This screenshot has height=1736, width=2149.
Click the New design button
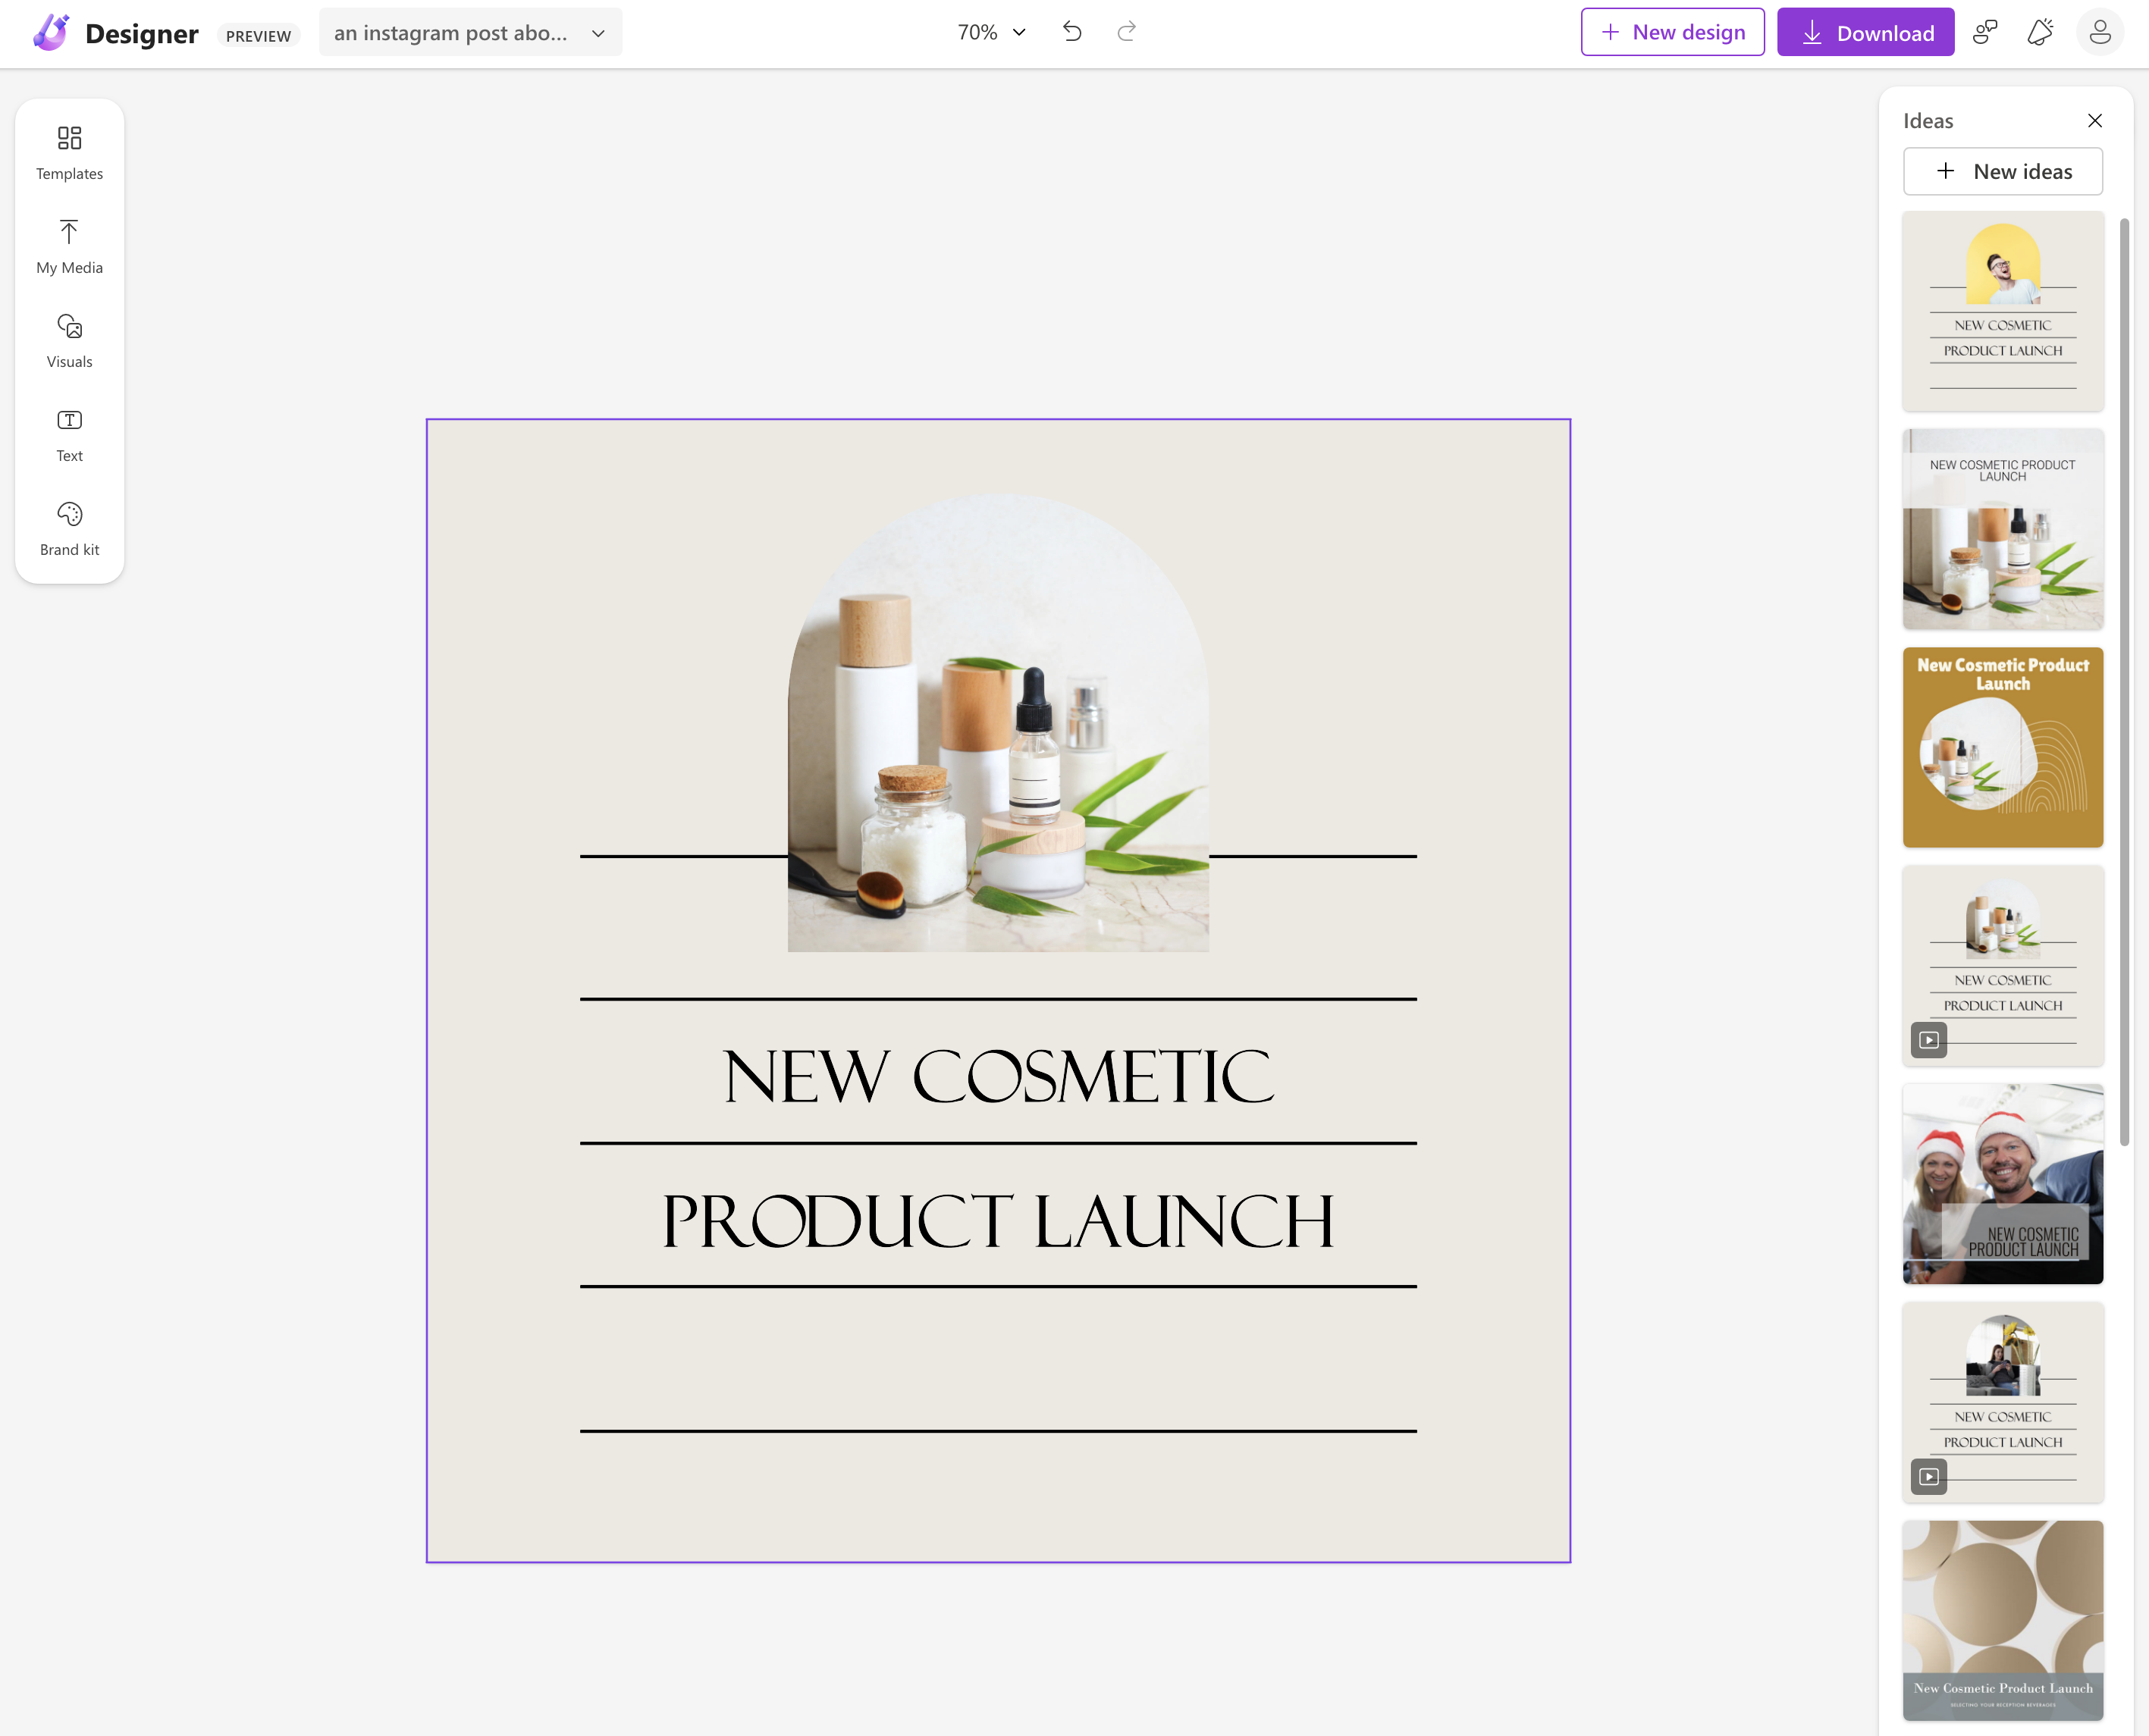(x=1672, y=32)
